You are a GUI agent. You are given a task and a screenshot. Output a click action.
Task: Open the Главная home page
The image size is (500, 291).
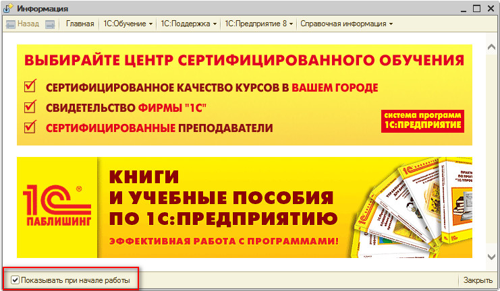pos(80,24)
